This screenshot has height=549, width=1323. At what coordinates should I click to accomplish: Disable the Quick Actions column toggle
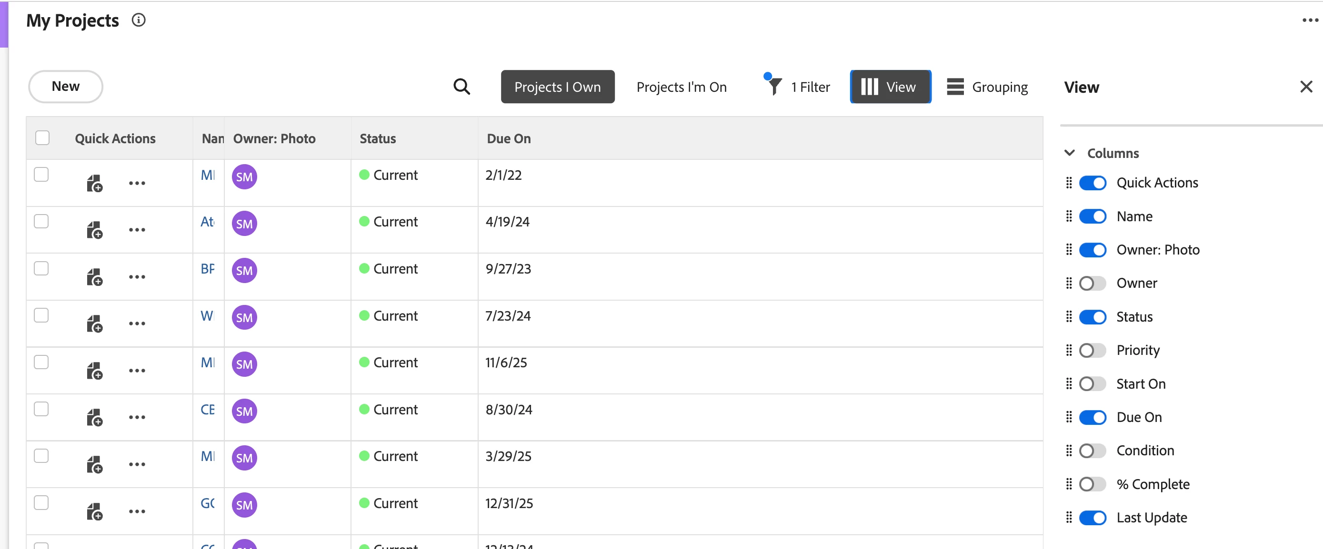coord(1092,183)
